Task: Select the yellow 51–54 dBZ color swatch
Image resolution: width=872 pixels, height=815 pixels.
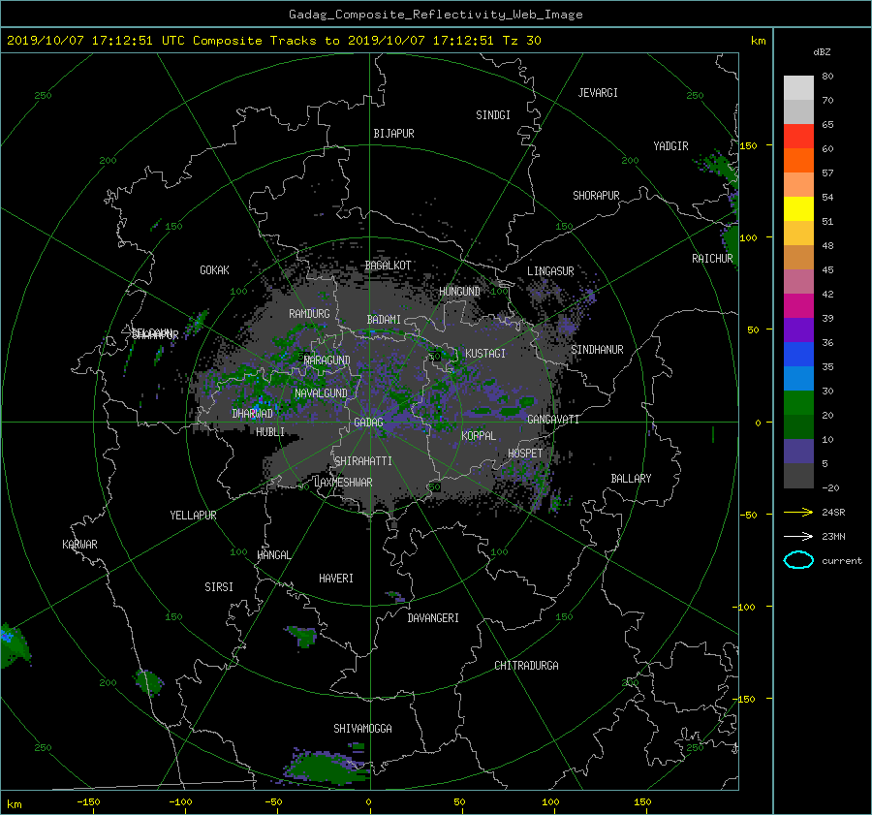Action: (x=798, y=209)
